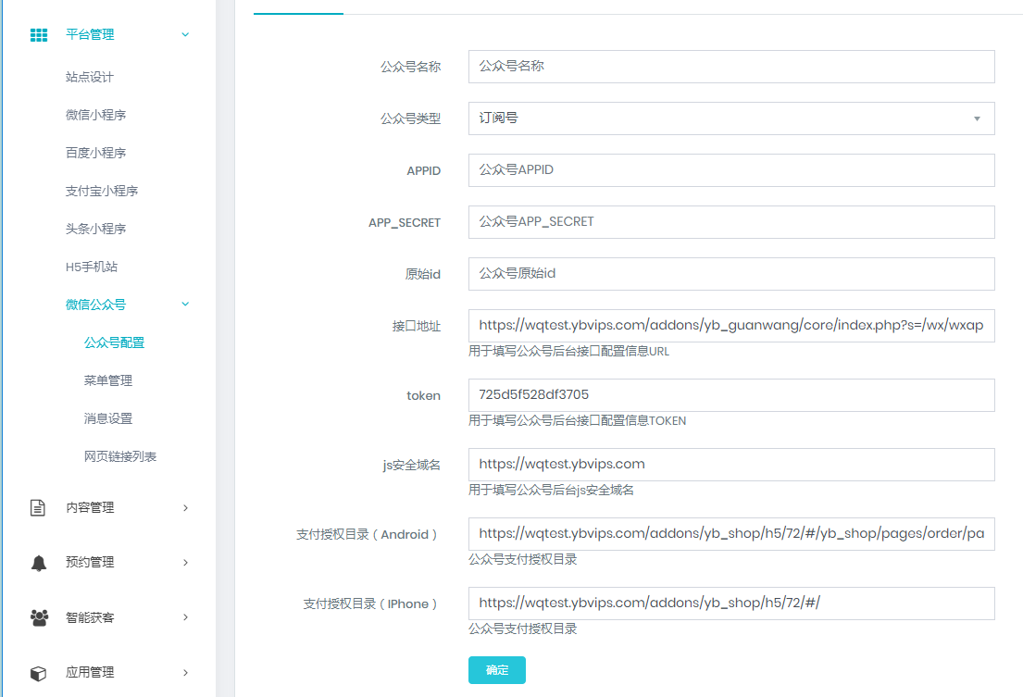
Task: Expand 预约管理 menu arrow
Action: pos(185,563)
